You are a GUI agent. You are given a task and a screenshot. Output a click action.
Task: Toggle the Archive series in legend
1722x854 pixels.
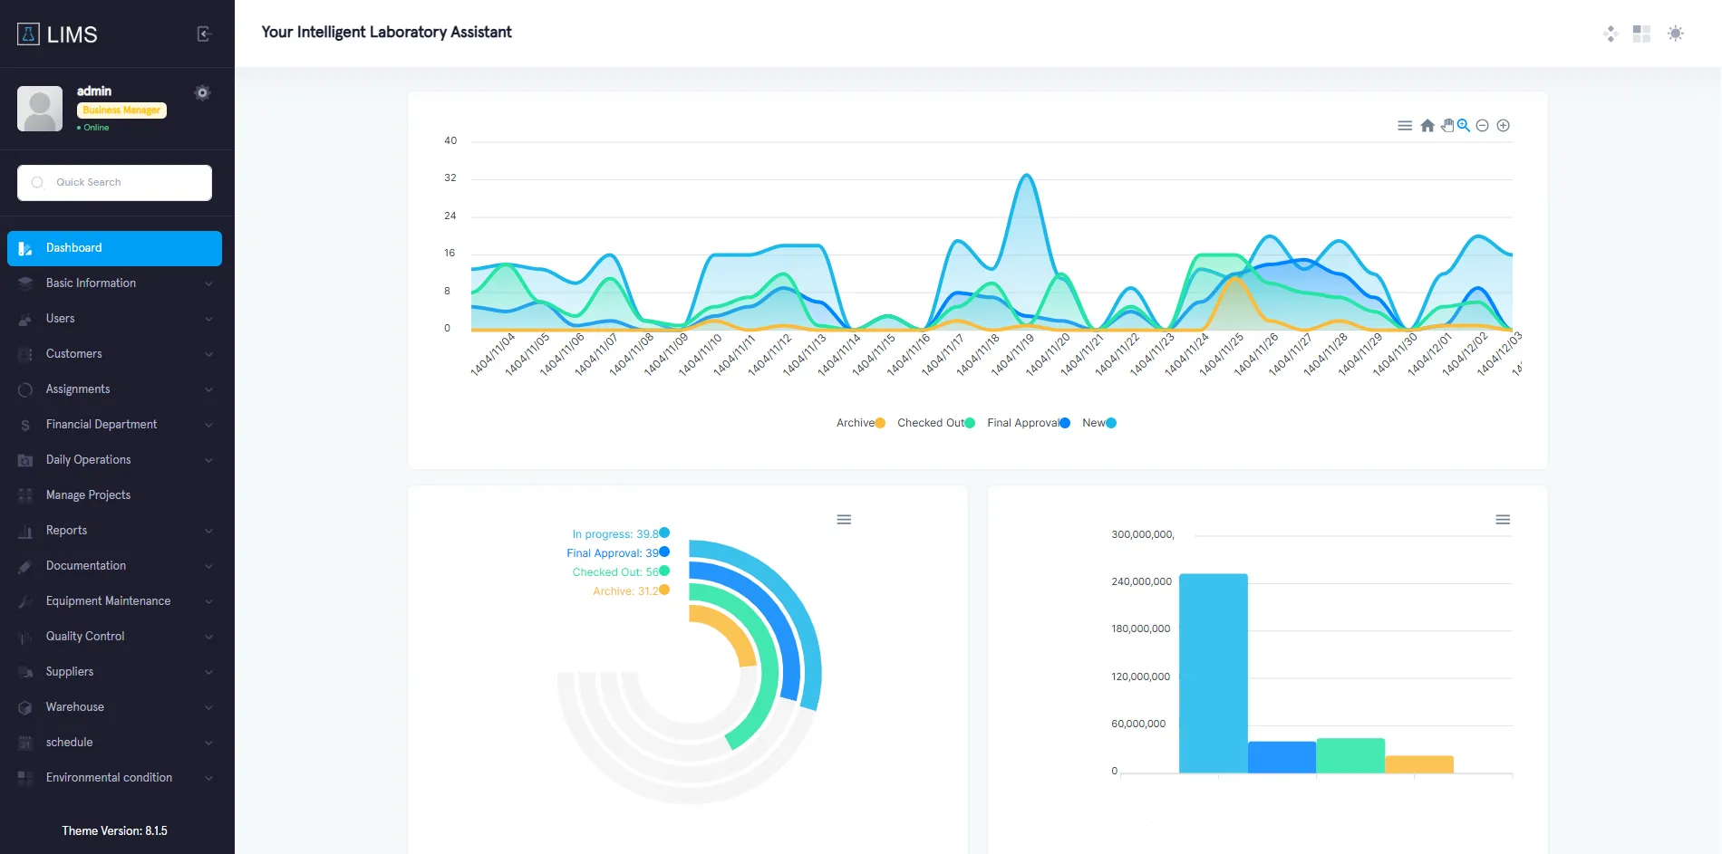[x=861, y=423]
